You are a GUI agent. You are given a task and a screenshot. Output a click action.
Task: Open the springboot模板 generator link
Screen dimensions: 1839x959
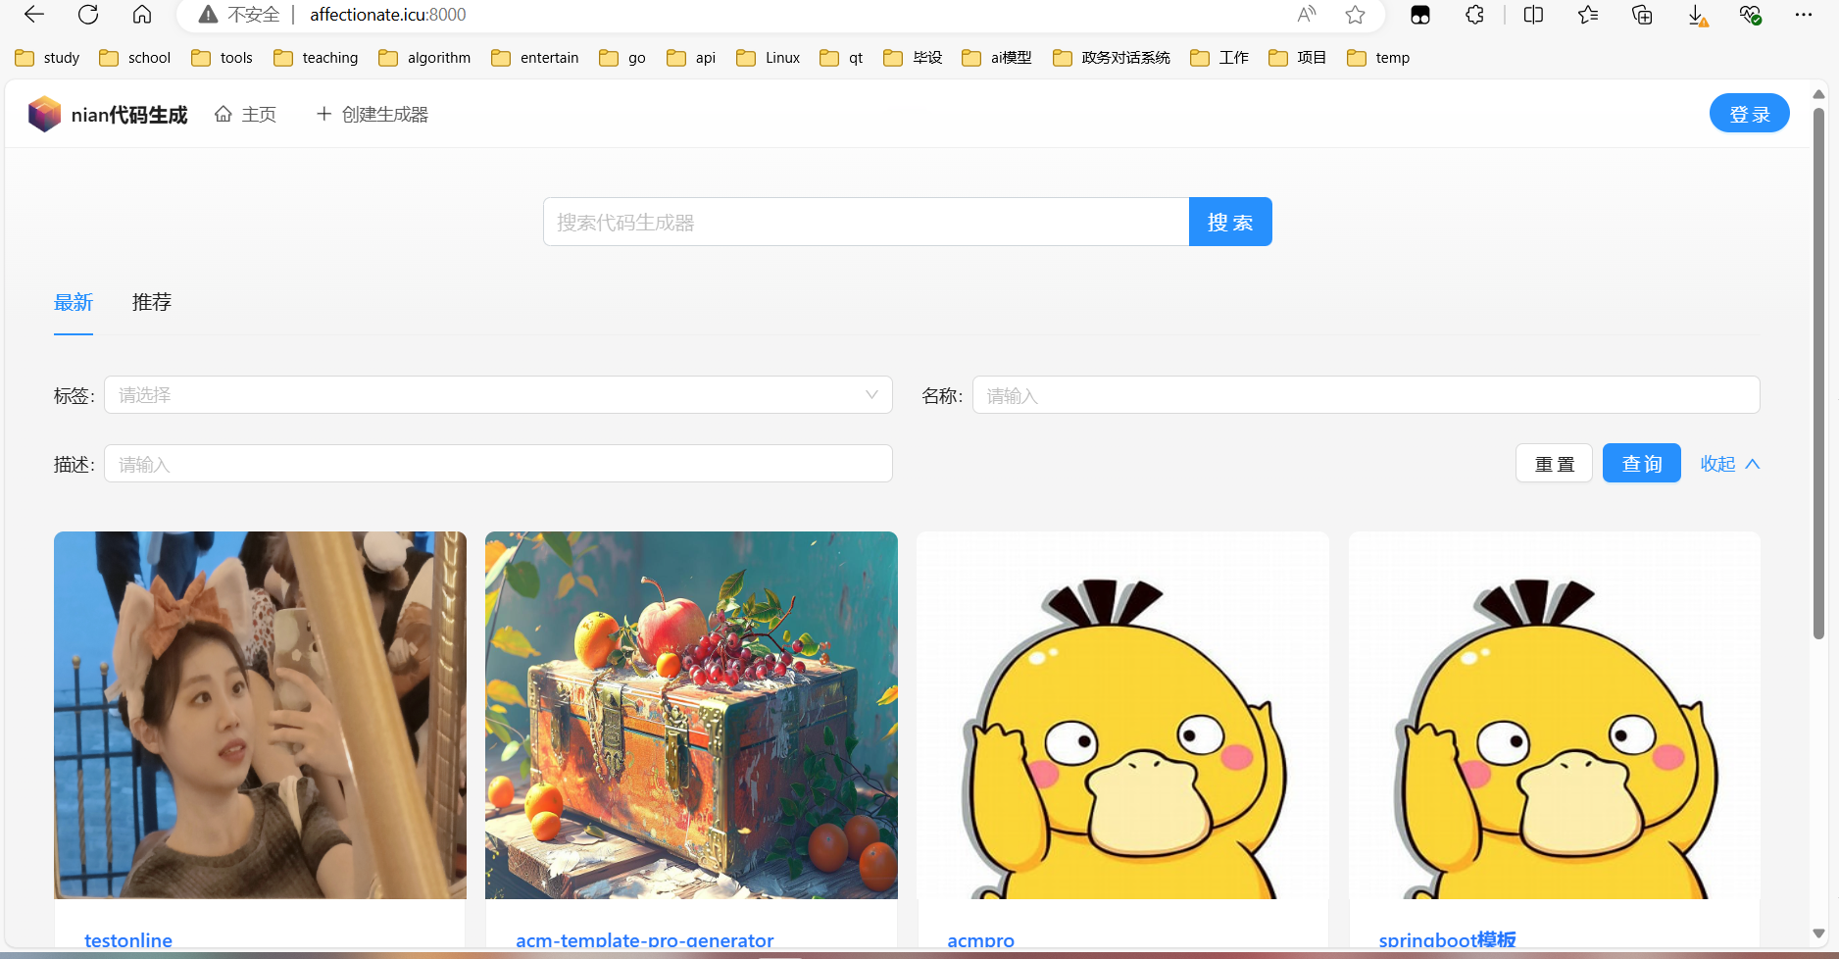(x=1447, y=939)
